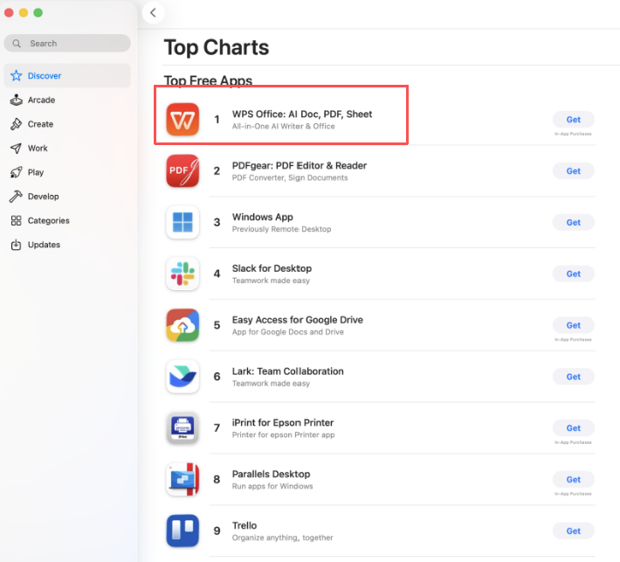620x562 pixels.
Task: Select the Develop section
Action: pyautogui.click(x=43, y=197)
